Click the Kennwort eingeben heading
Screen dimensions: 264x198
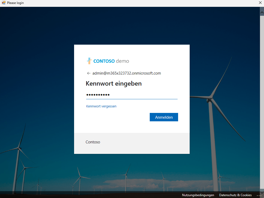point(113,84)
